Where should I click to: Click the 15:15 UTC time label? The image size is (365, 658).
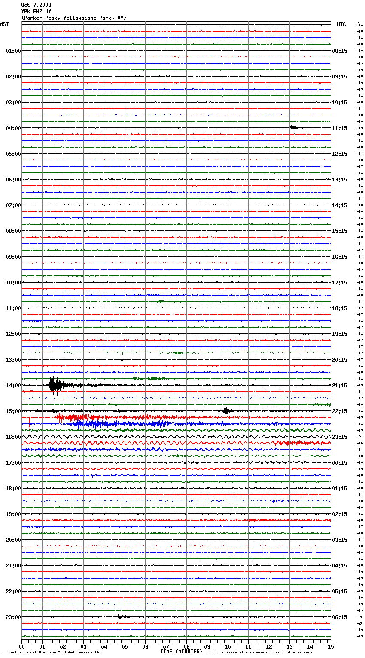(x=340, y=231)
